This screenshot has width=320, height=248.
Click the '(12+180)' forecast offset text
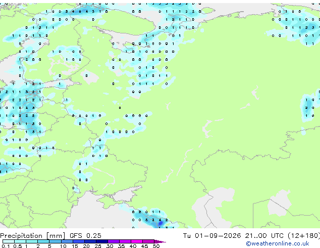click(304, 236)
